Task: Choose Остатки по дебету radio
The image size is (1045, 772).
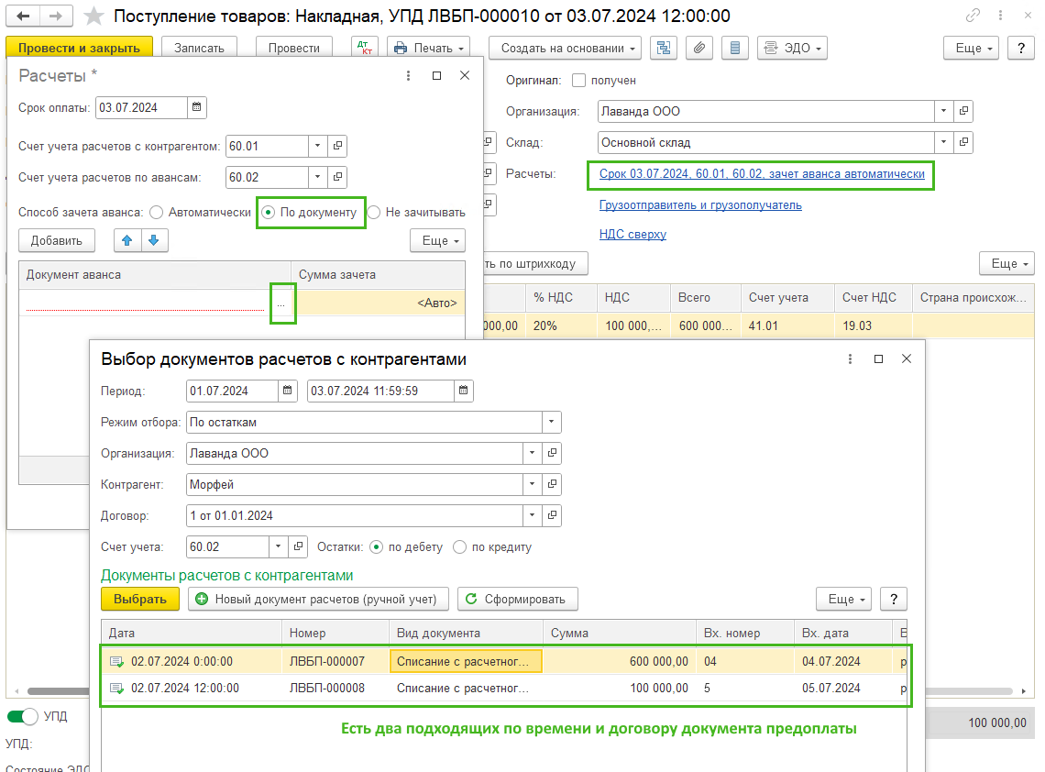Action: (x=377, y=546)
